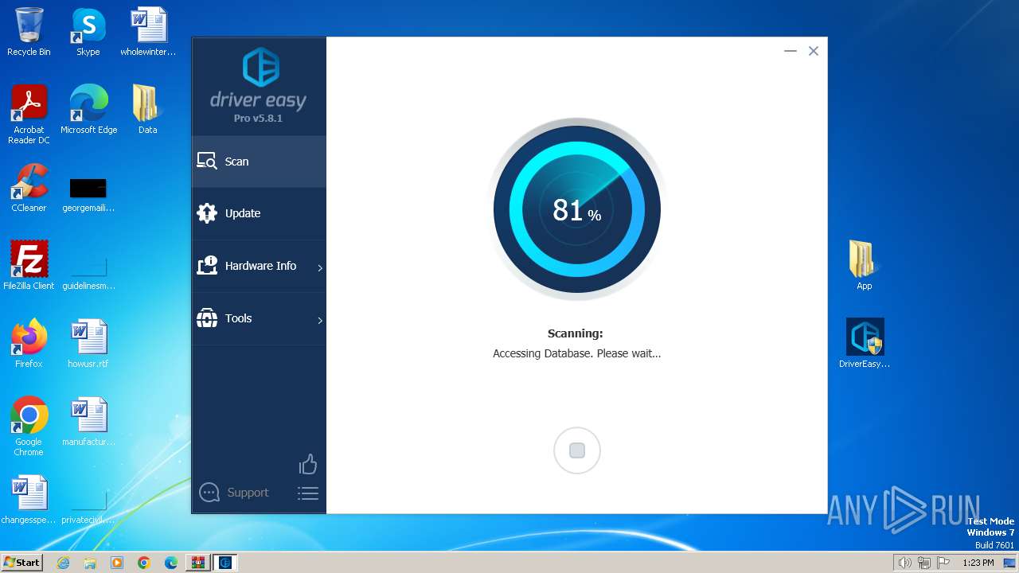Expand the Hardware Info submenu arrow
Screen dimensions: 1019x573
click(x=320, y=268)
